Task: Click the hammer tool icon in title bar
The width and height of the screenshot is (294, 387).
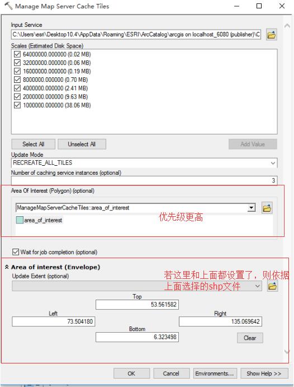Action: (8, 6)
